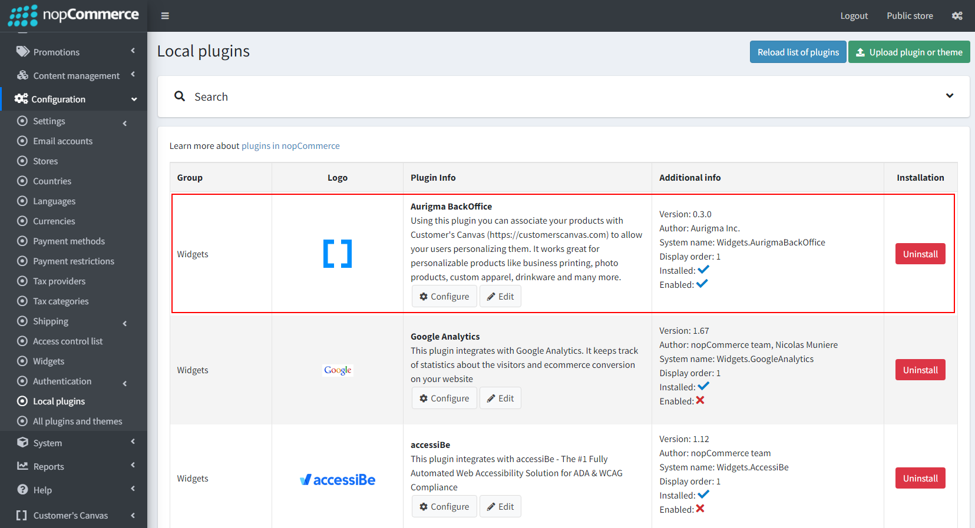Open the plugins in nopCommerce link
The image size is (975, 528).
tap(290, 145)
